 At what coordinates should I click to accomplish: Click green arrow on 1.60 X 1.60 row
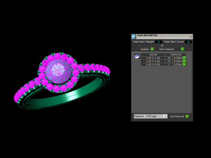pyautogui.click(x=185, y=61)
